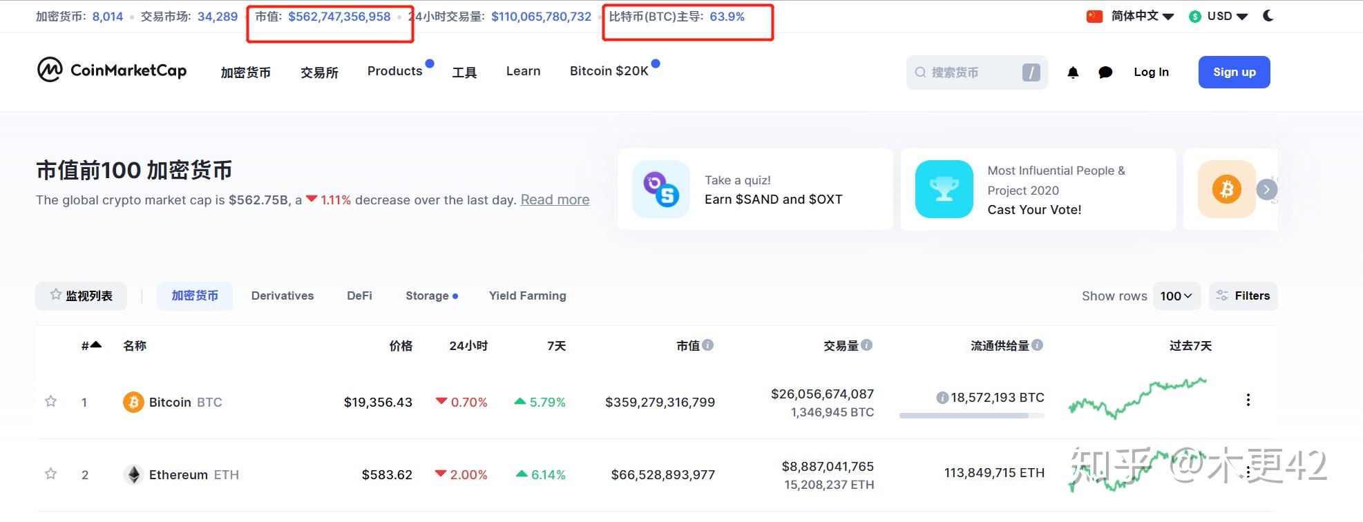
Task: Open the notifications bell icon
Action: 1073,72
